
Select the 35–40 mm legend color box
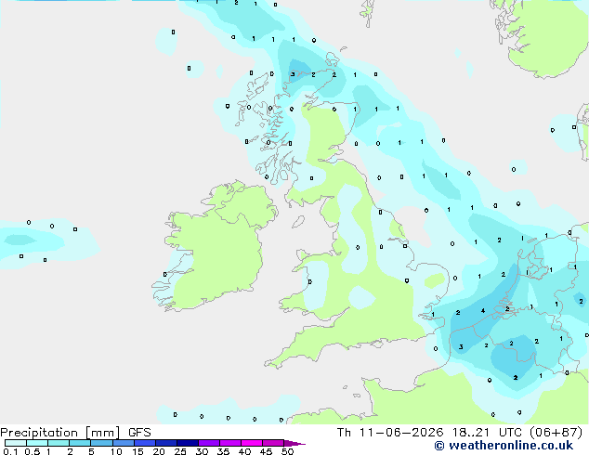(230, 443)
